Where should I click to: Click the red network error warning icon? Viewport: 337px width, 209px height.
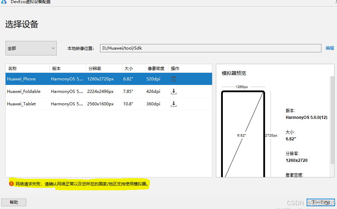point(11,184)
